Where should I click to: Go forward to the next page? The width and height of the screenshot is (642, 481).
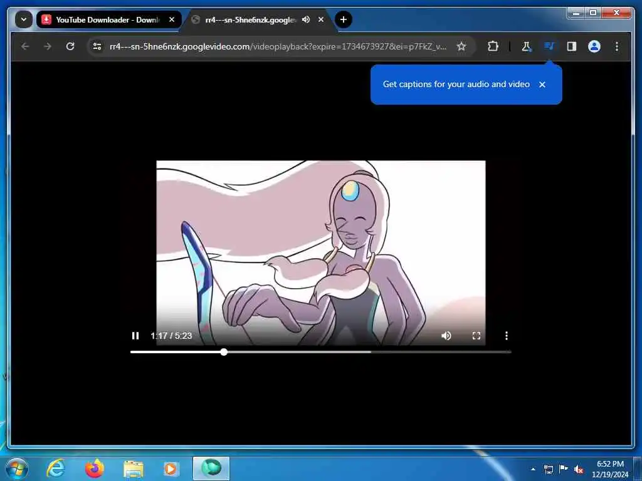pos(48,46)
